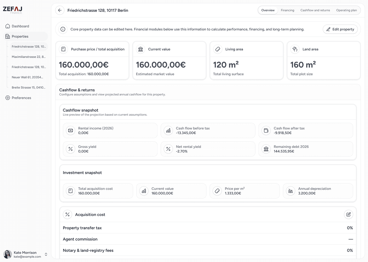The width and height of the screenshot is (368, 262).
Task: Click the Purchase price 160.000,00€ value
Action: [x=84, y=65]
